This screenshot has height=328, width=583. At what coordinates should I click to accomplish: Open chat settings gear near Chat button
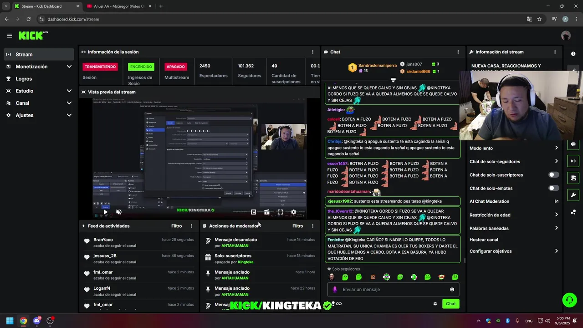(435, 304)
